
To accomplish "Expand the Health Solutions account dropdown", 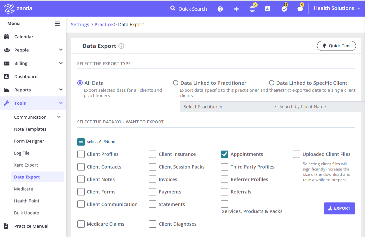I will [x=337, y=8].
